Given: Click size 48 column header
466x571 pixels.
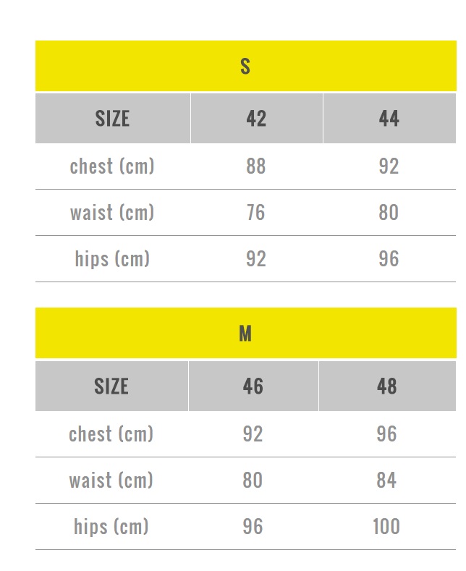Looking at the screenshot, I should (387, 386).
